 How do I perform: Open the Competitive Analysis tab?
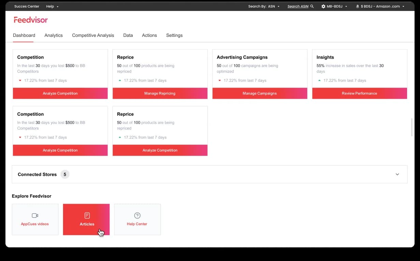[x=93, y=35]
